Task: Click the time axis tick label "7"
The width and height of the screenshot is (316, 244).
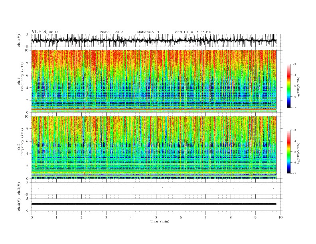Action: (x=206, y=217)
